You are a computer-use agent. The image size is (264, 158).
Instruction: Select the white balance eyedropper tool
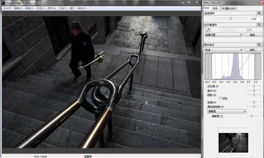click(x=208, y=30)
